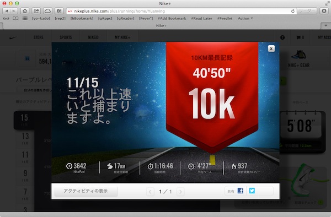Click the アクティビティの表示 button
This screenshot has width=331, height=217.
pos(86,191)
